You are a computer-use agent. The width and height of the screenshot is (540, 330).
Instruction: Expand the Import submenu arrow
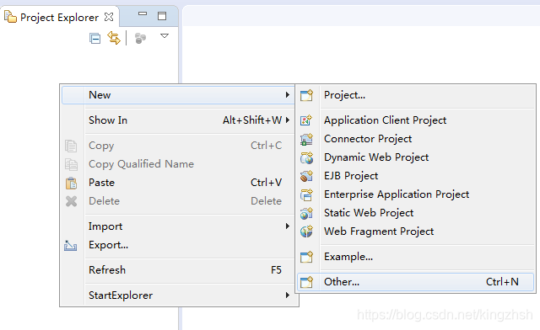pos(288,226)
